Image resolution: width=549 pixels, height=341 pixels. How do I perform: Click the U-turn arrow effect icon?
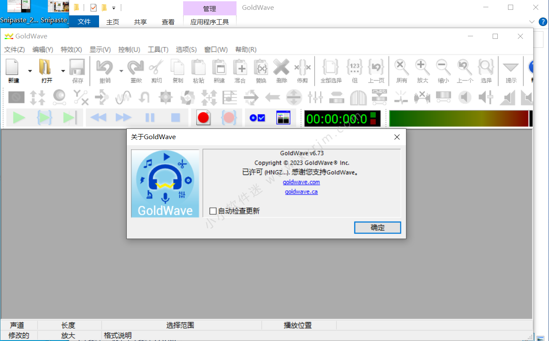click(x=144, y=97)
